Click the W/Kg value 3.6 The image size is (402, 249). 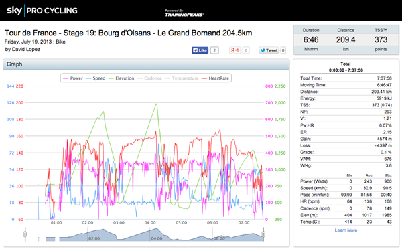pyautogui.click(x=389, y=165)
